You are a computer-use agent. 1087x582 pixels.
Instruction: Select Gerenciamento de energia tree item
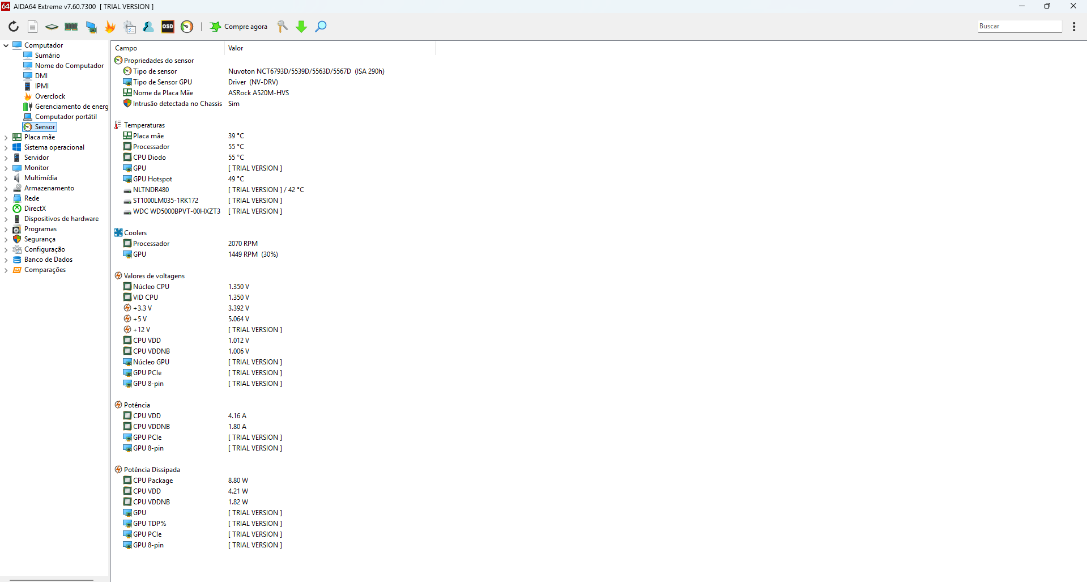click(x=66, y=107)
